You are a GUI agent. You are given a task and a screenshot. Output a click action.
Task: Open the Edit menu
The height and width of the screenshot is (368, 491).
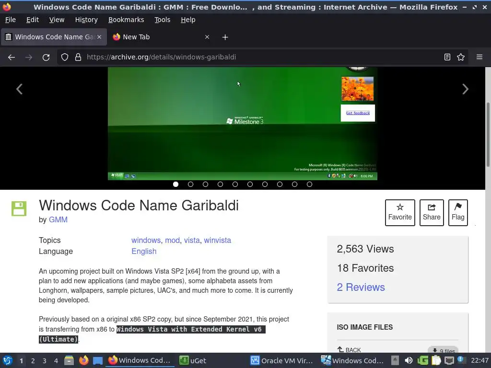coord(33,20)
